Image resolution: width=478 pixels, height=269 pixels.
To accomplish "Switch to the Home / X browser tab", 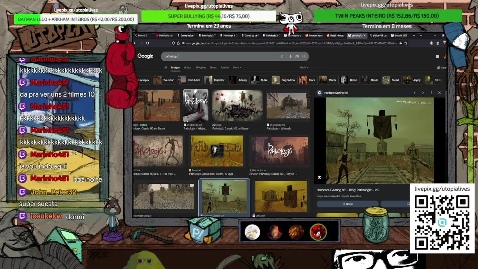I will 143,35.
